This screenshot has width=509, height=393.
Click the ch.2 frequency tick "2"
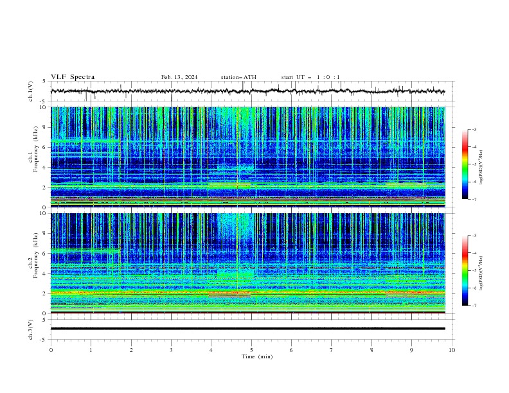46,293
